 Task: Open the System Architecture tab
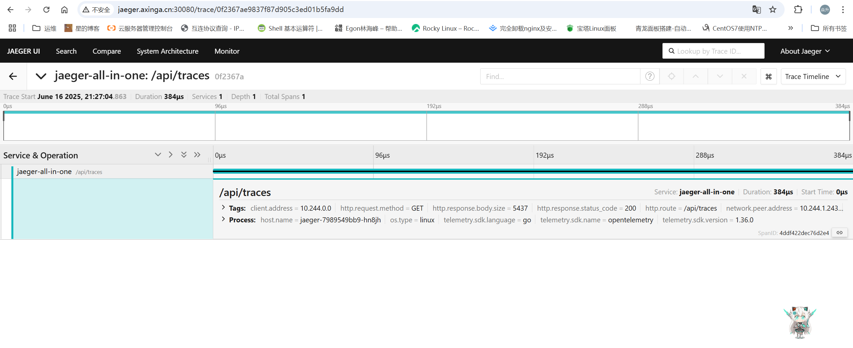[168, 51]
